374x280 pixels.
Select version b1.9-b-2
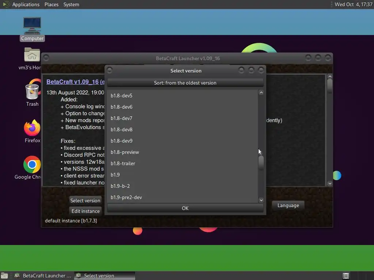pyautogui.click(x=183, y=186)
